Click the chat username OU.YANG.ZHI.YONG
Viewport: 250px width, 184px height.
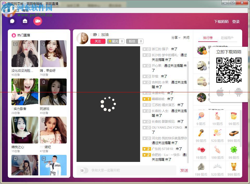point(167,128)
